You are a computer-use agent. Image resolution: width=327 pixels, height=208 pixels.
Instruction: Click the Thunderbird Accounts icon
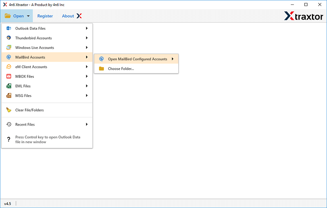[9, 38]
